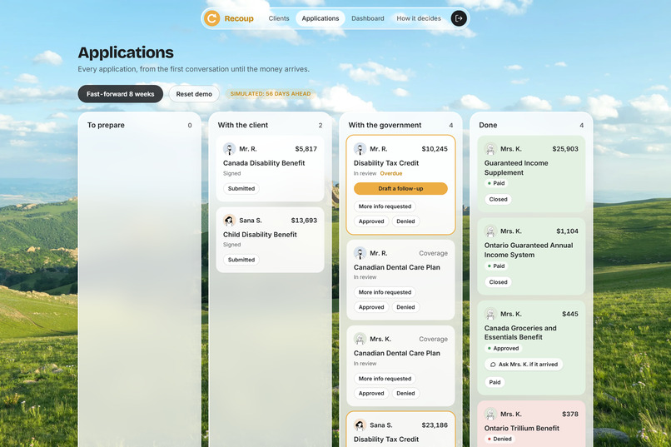
Task: Click the With the government column heading
Action: coord(385,125)
